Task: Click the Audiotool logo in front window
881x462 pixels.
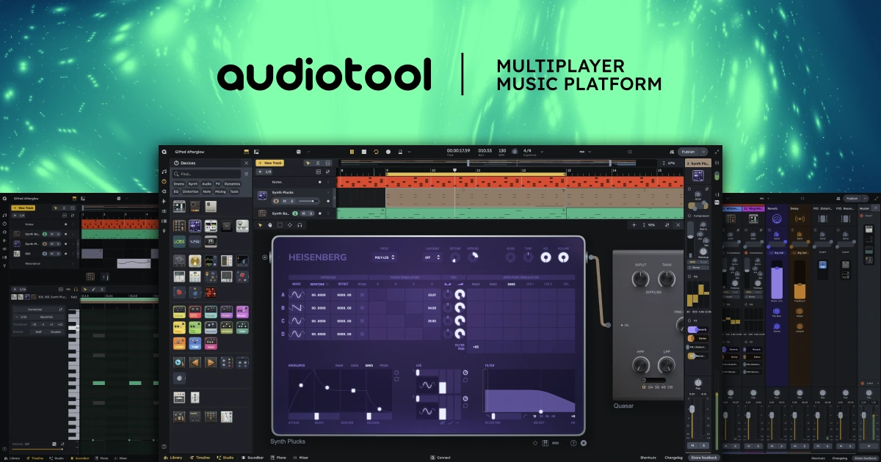Action: [164, 152]
